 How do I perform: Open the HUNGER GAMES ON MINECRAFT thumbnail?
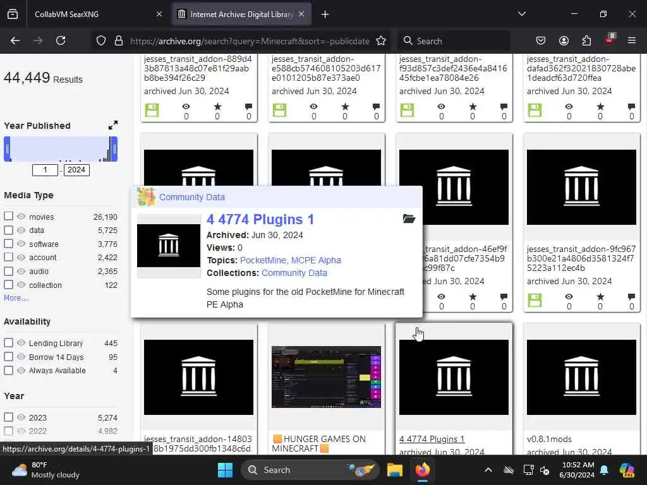(326, 377)
